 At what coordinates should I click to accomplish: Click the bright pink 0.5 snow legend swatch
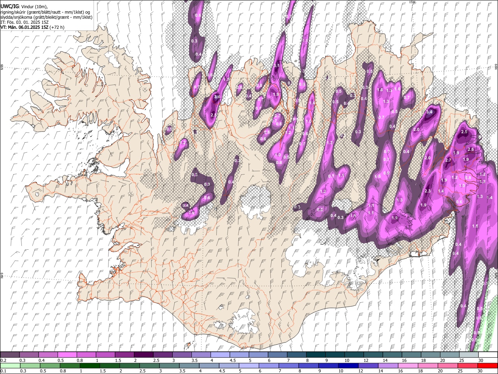click(x=67, y=355)
